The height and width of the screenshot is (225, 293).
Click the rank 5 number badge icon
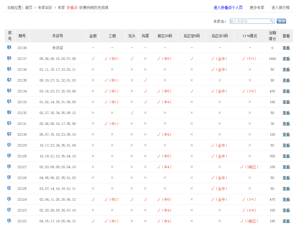click(9, 91)
